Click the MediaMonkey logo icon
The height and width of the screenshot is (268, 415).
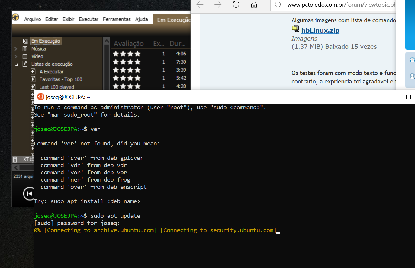(16, 17)
